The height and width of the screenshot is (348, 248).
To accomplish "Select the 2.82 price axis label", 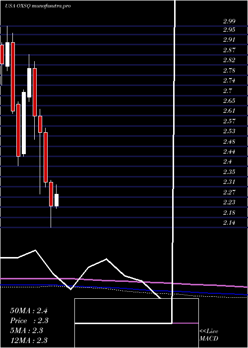I will pos(229,60).
